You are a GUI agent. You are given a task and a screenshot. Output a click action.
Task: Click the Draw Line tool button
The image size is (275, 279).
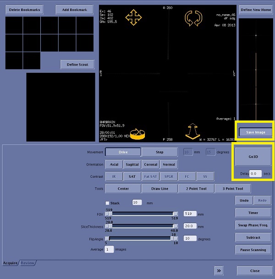click(x=159, y=189)
